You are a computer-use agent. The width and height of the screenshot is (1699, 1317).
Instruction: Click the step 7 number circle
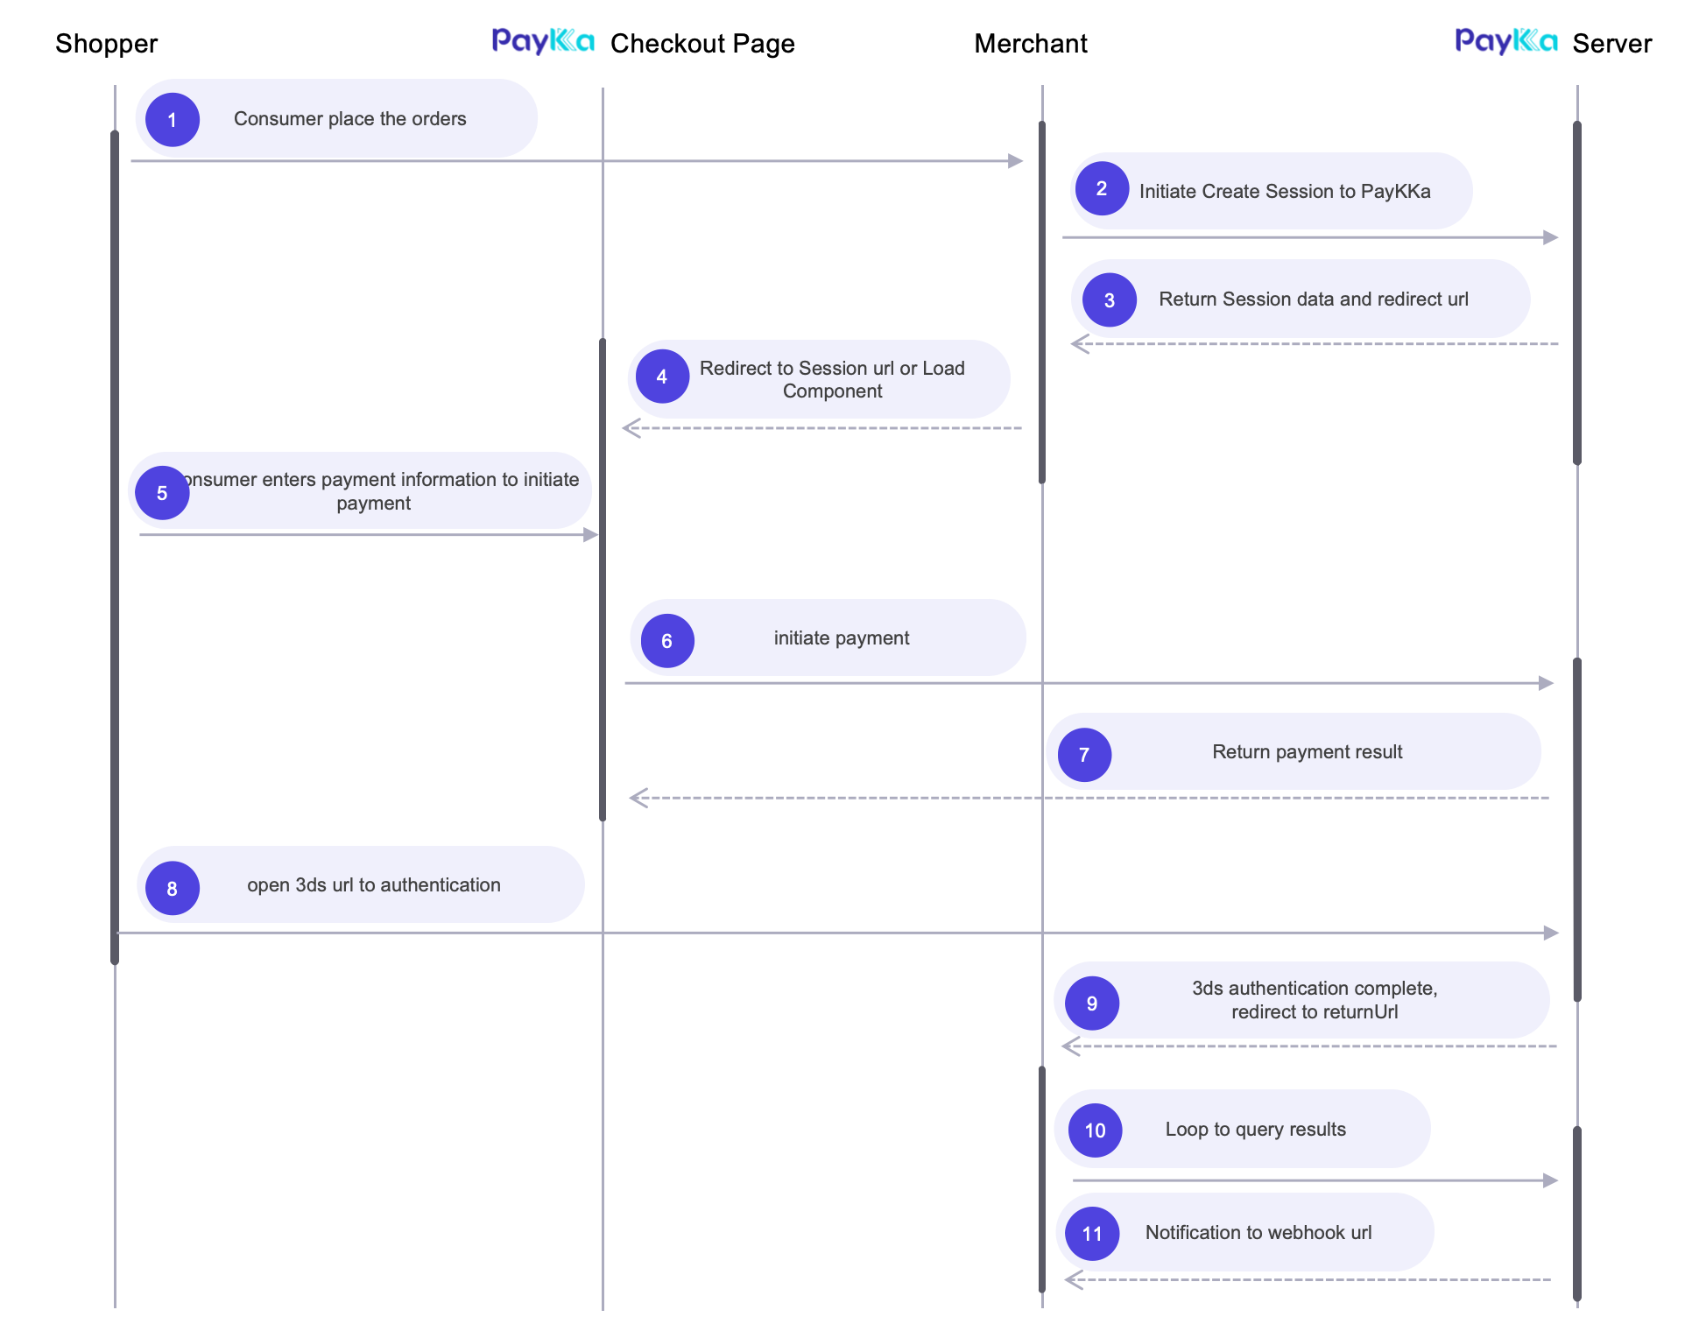[x=1084, y=755]
